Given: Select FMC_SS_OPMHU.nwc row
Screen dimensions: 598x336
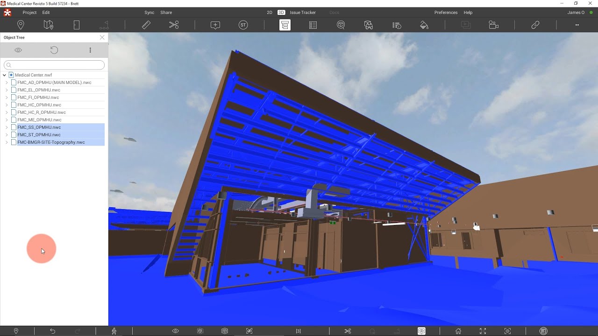Looking at the screenshot, I should [61, 127].
